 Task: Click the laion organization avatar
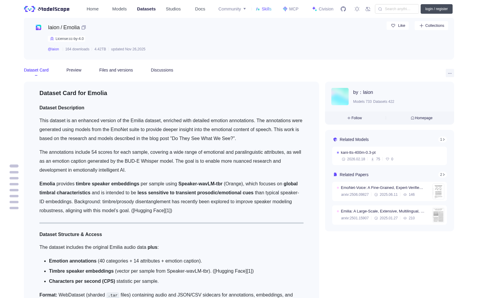point(340,97)
